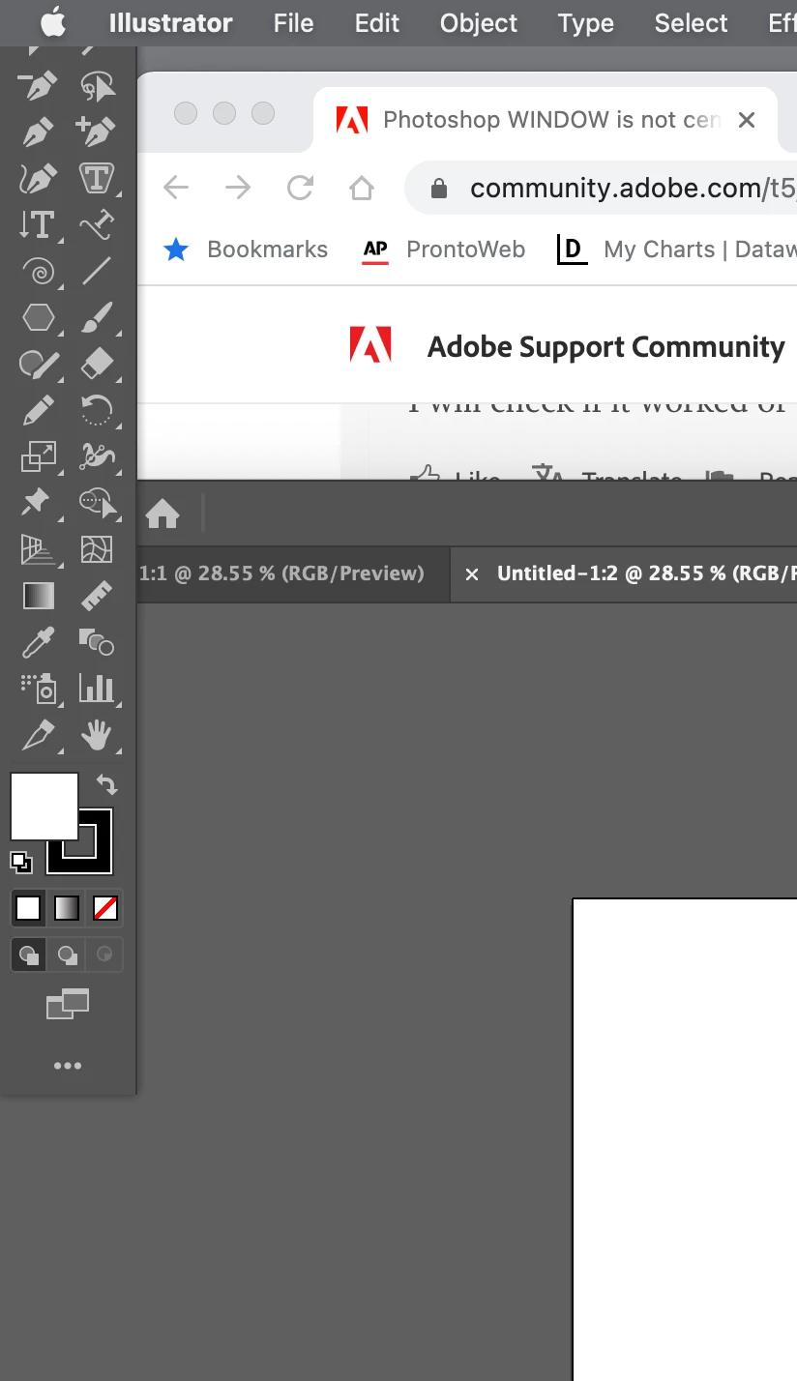
Task: Select the Lasso tool
Action: [x=96, y=88]
